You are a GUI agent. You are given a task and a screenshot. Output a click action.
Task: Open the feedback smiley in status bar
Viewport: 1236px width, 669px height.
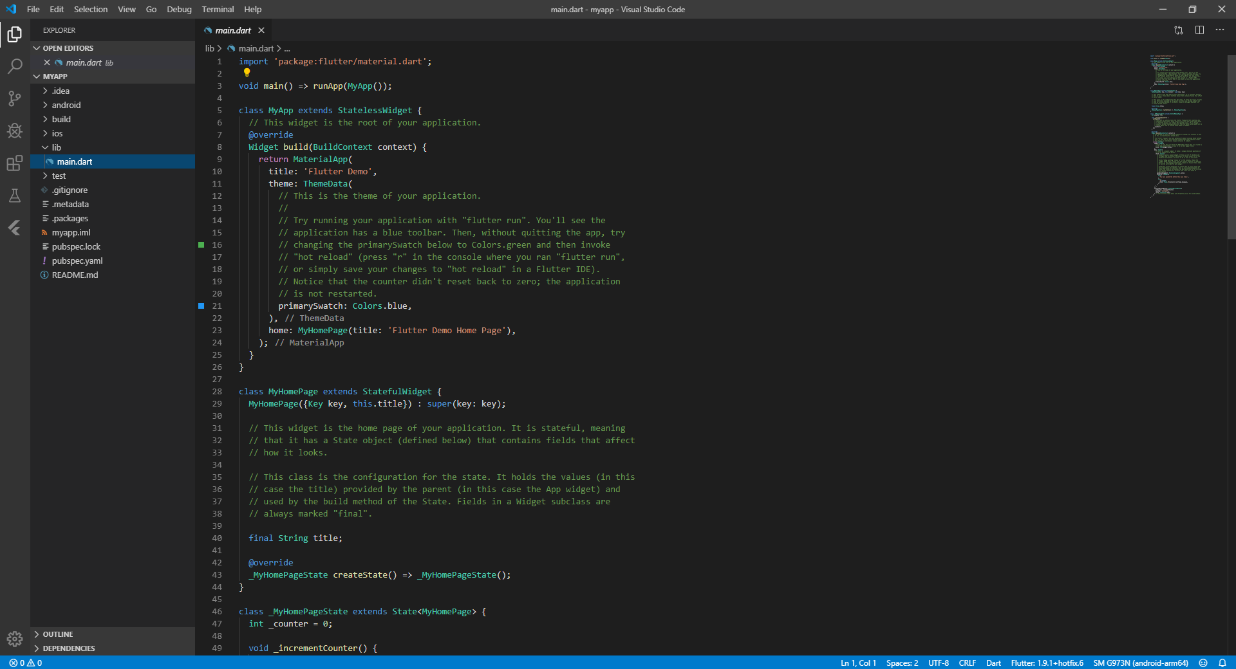(1203, 663)
